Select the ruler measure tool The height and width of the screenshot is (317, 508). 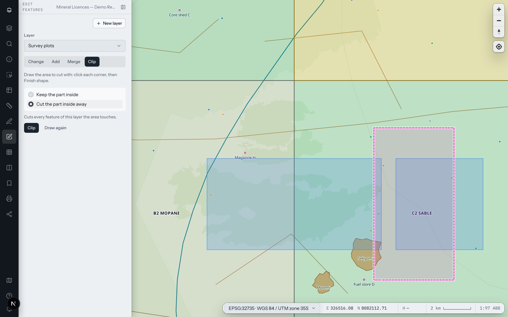click(x=9, y=106)
